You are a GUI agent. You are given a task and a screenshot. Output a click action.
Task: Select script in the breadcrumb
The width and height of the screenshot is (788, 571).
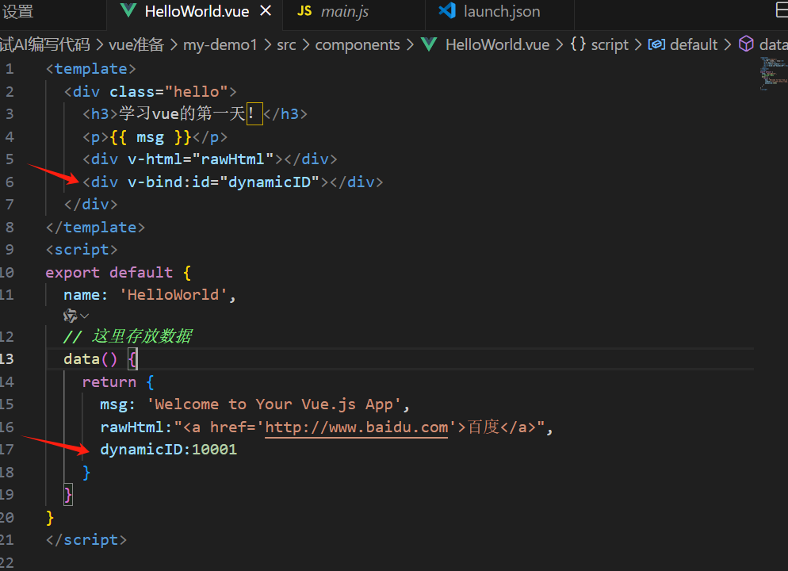[x=610, y=44]
